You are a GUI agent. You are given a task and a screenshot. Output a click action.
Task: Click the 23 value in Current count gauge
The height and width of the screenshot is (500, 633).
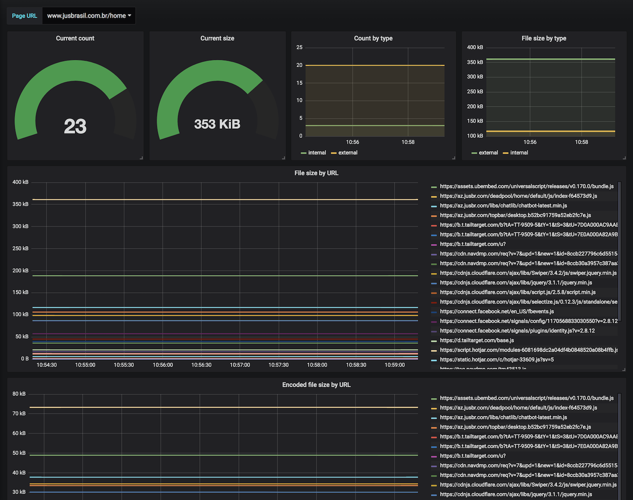pos(75,126)
